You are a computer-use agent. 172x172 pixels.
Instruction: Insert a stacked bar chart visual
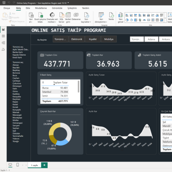point(127,15)
